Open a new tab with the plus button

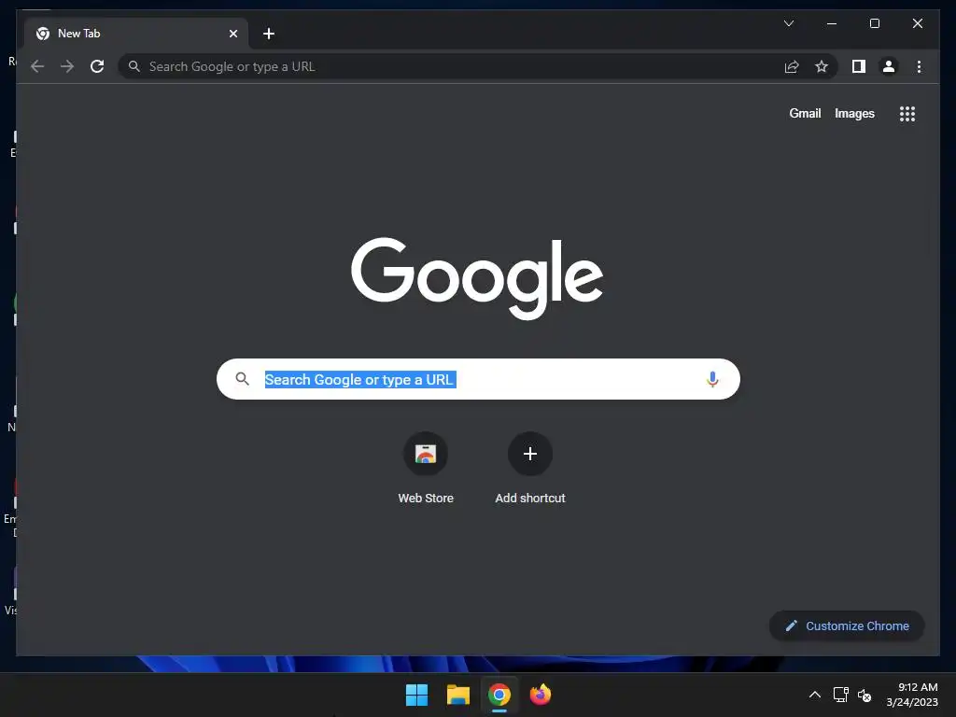[x=269, y=34]
